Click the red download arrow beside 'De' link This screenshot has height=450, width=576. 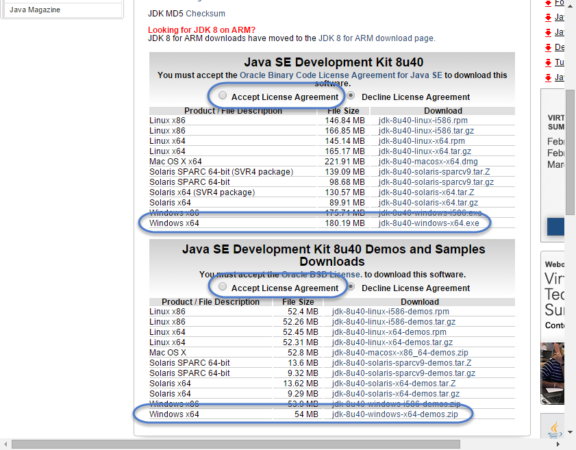[x=549, y=48]
